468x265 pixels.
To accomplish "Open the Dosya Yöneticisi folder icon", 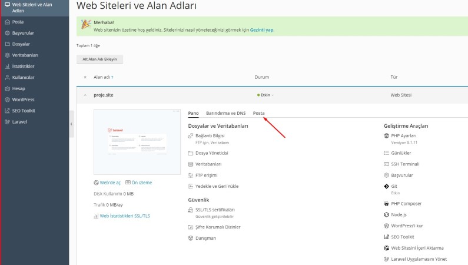I will pos(191,153).
